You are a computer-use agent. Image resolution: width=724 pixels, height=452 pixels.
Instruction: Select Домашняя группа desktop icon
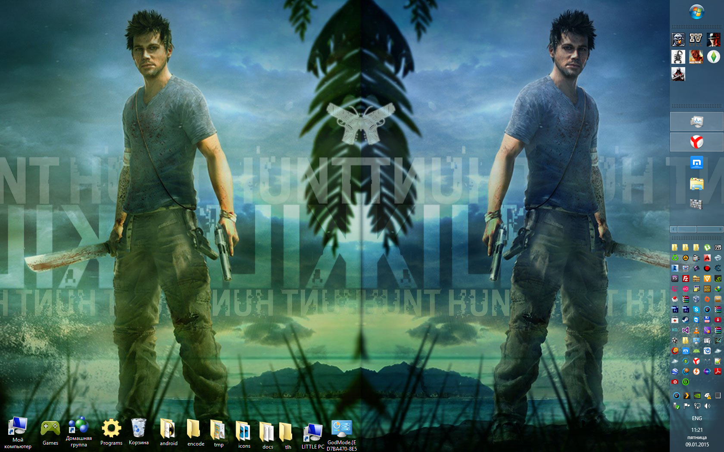(78, 432)
